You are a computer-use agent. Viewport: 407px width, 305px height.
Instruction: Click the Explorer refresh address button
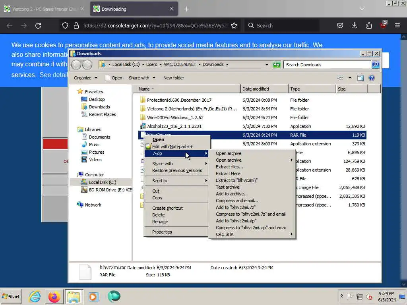coord(277,65)
